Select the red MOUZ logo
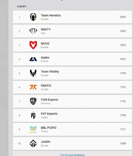Image resolution: width=133 pixels, height=156 pixels. coord(33,45)
